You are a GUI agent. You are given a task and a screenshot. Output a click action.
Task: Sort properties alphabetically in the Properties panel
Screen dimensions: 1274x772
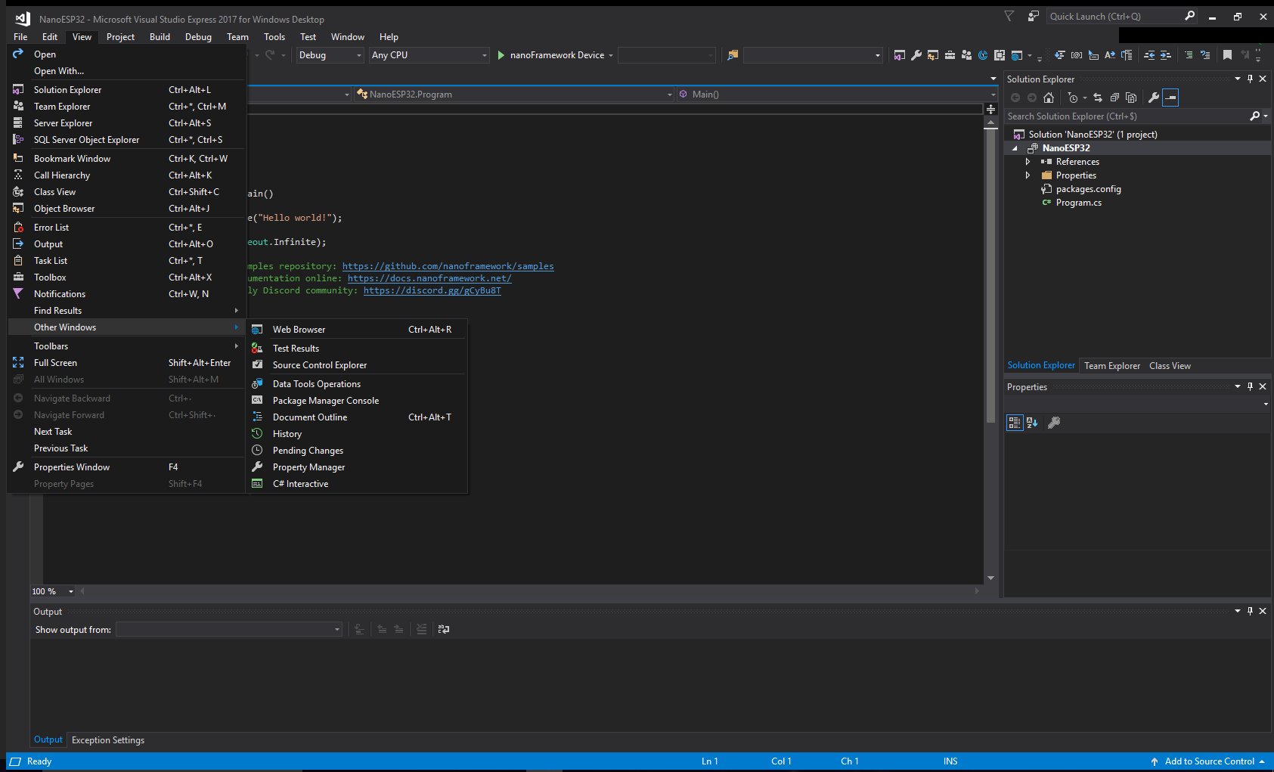point(1032,423)
